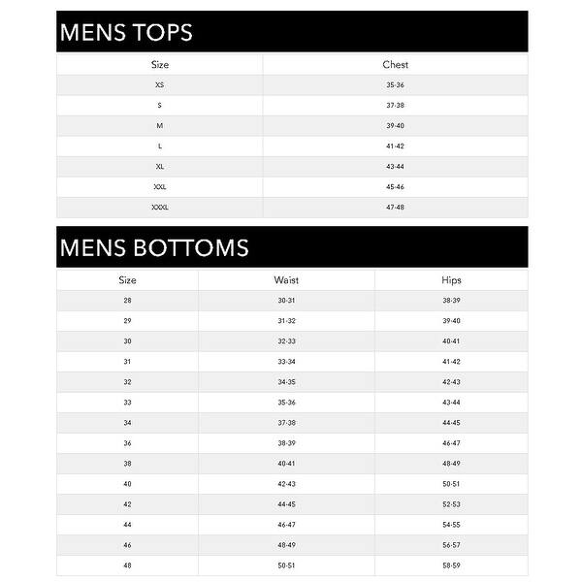
Task: Click size 48 in bottoms table
Action: 127,566
